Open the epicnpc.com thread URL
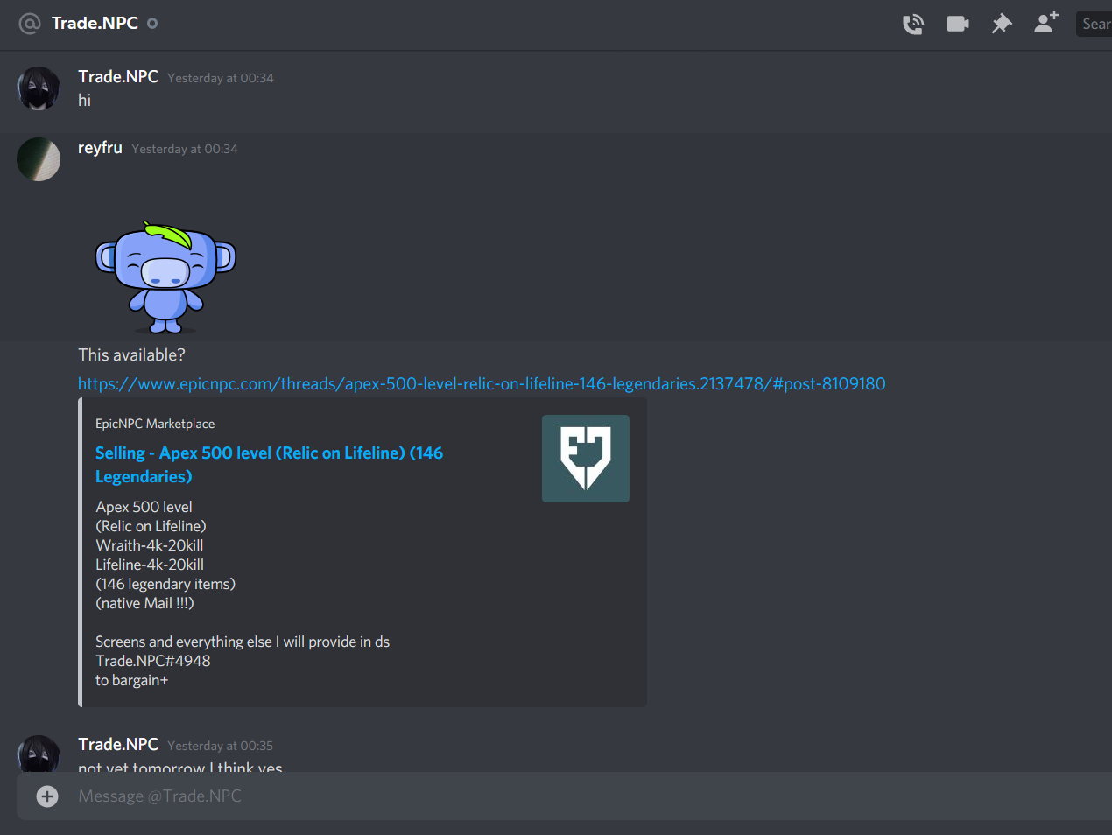This screenshot has width=1112, height=835. 482,383
